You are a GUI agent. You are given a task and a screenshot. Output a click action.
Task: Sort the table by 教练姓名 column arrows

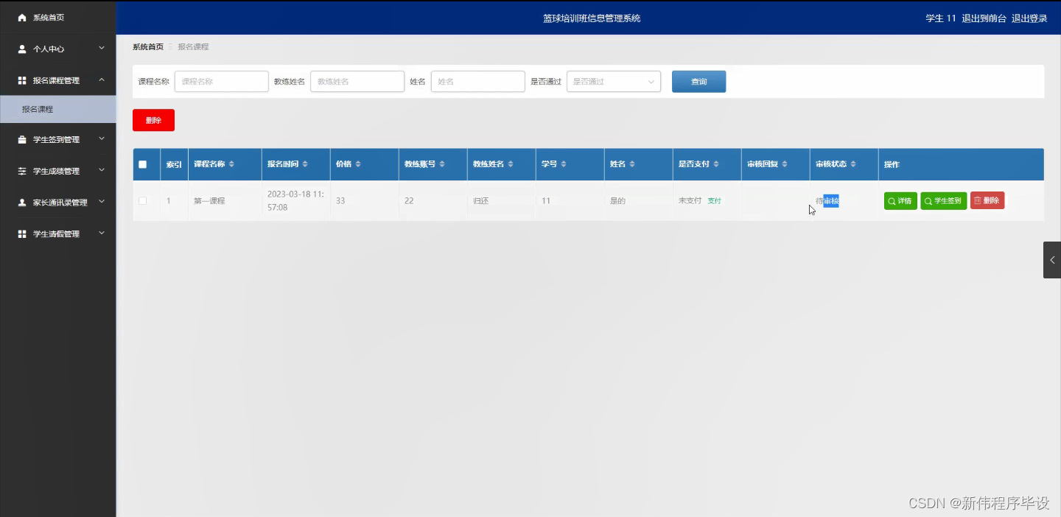[511, 164]
